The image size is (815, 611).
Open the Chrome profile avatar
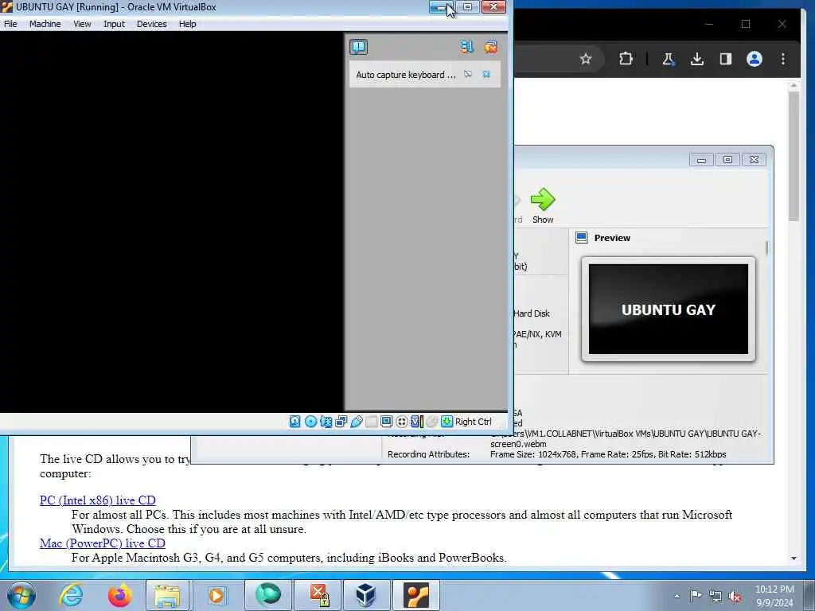point(755,59)
